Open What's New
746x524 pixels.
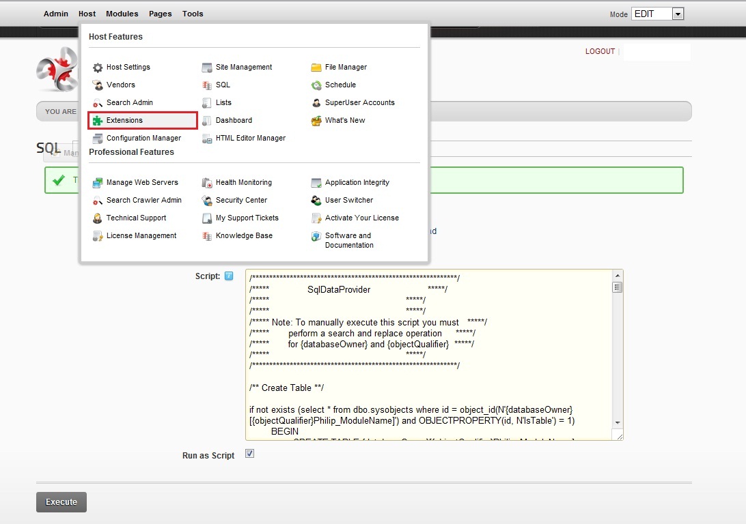[344, 120]
